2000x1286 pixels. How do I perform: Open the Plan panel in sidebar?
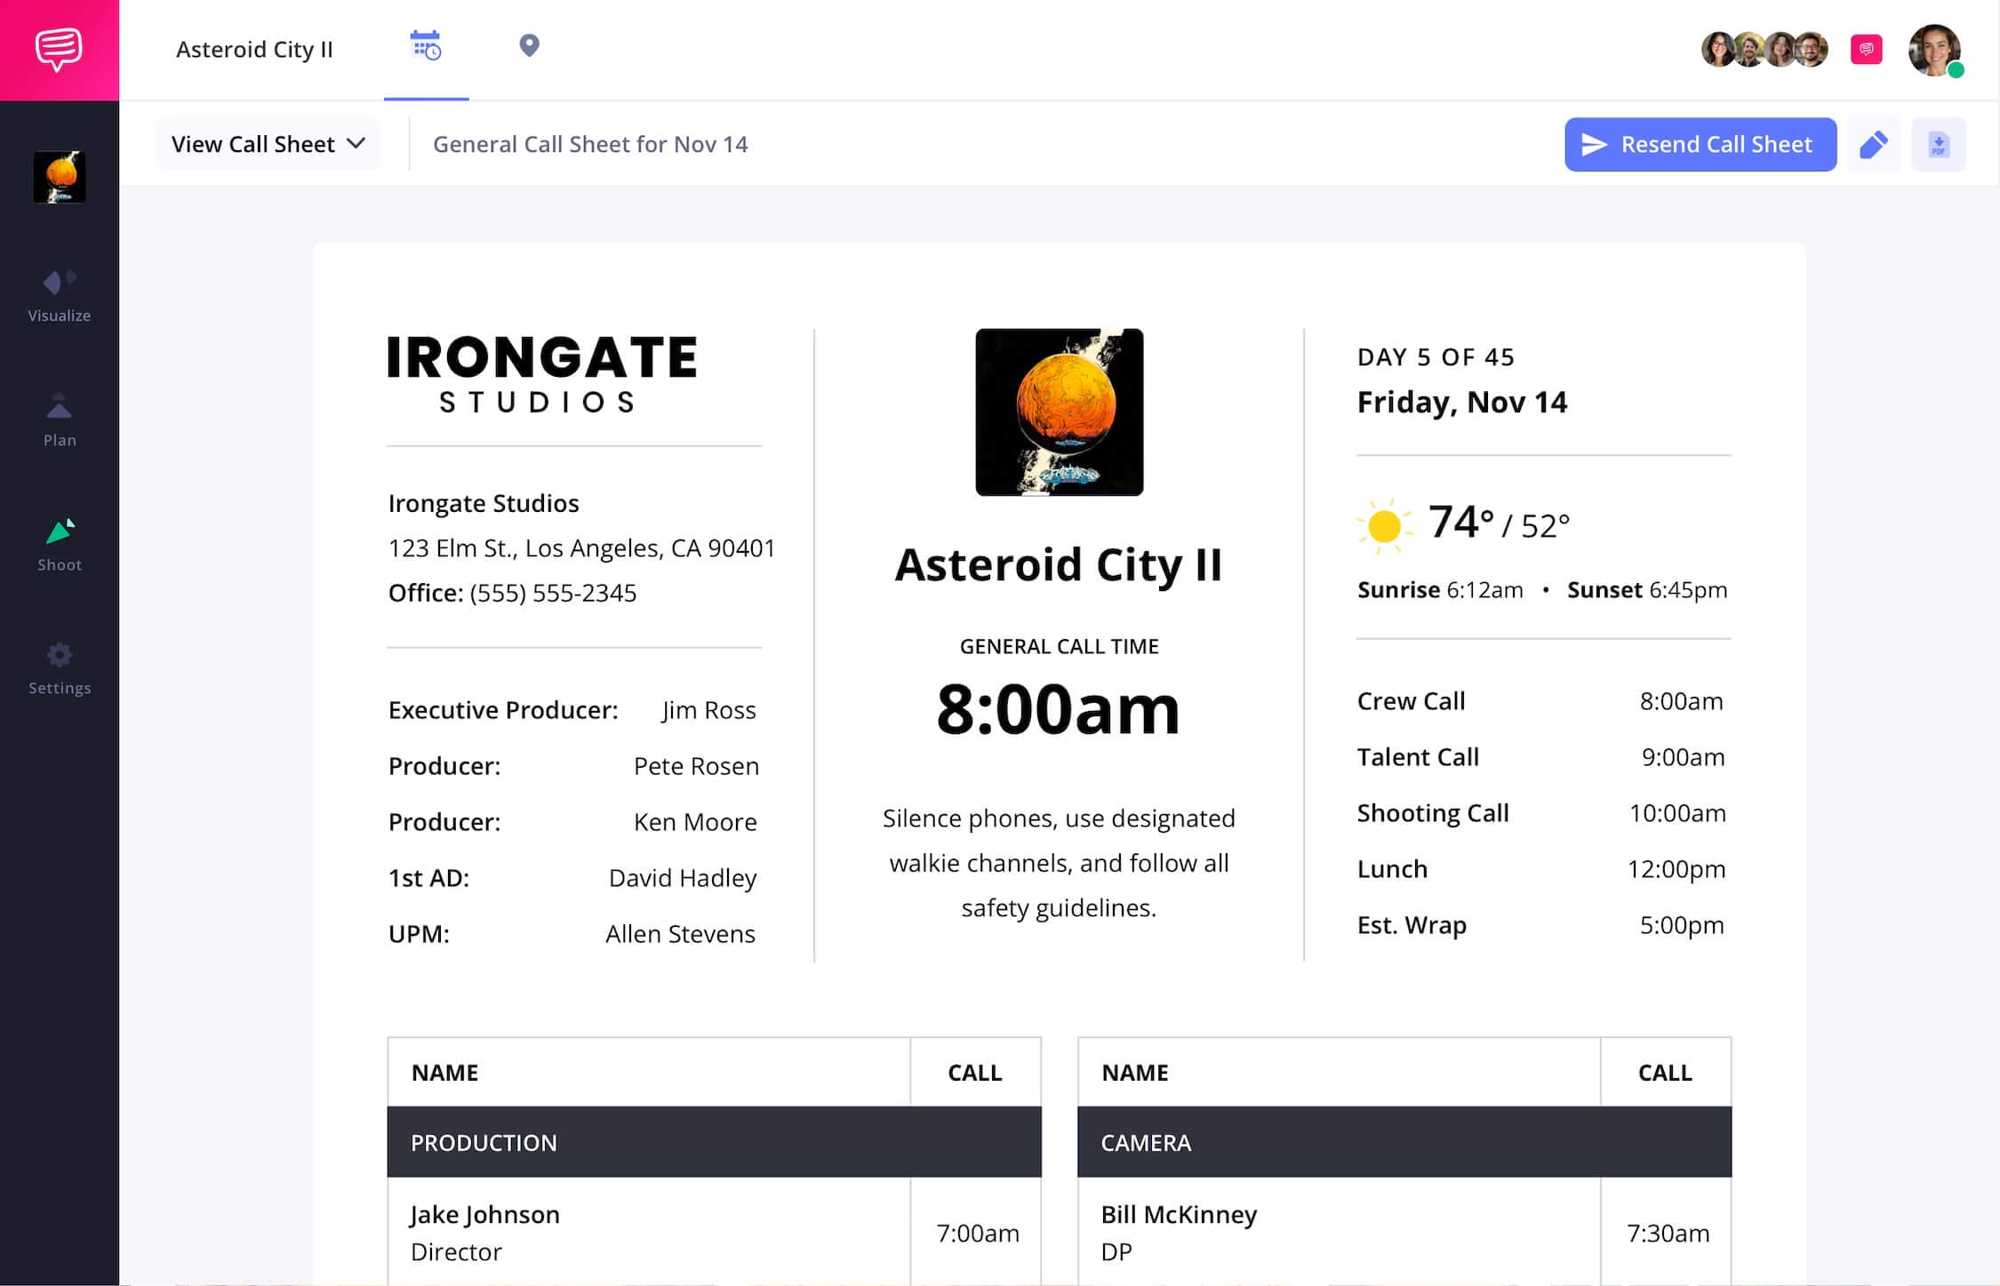pyautogui.click(x=58, y=418)
